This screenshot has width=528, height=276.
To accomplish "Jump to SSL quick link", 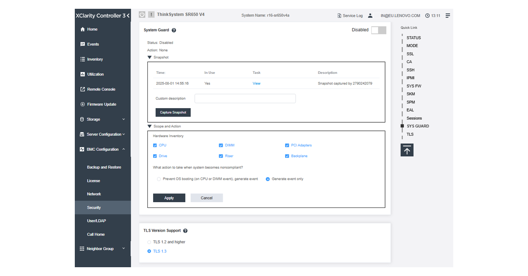I will (x=410, y=54).
